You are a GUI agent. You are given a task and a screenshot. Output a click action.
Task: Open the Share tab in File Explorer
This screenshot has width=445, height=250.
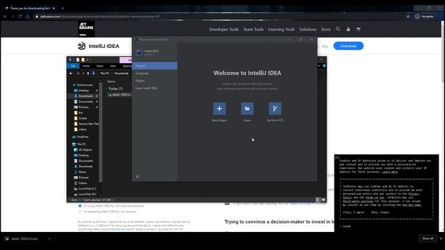click(99, 66)
